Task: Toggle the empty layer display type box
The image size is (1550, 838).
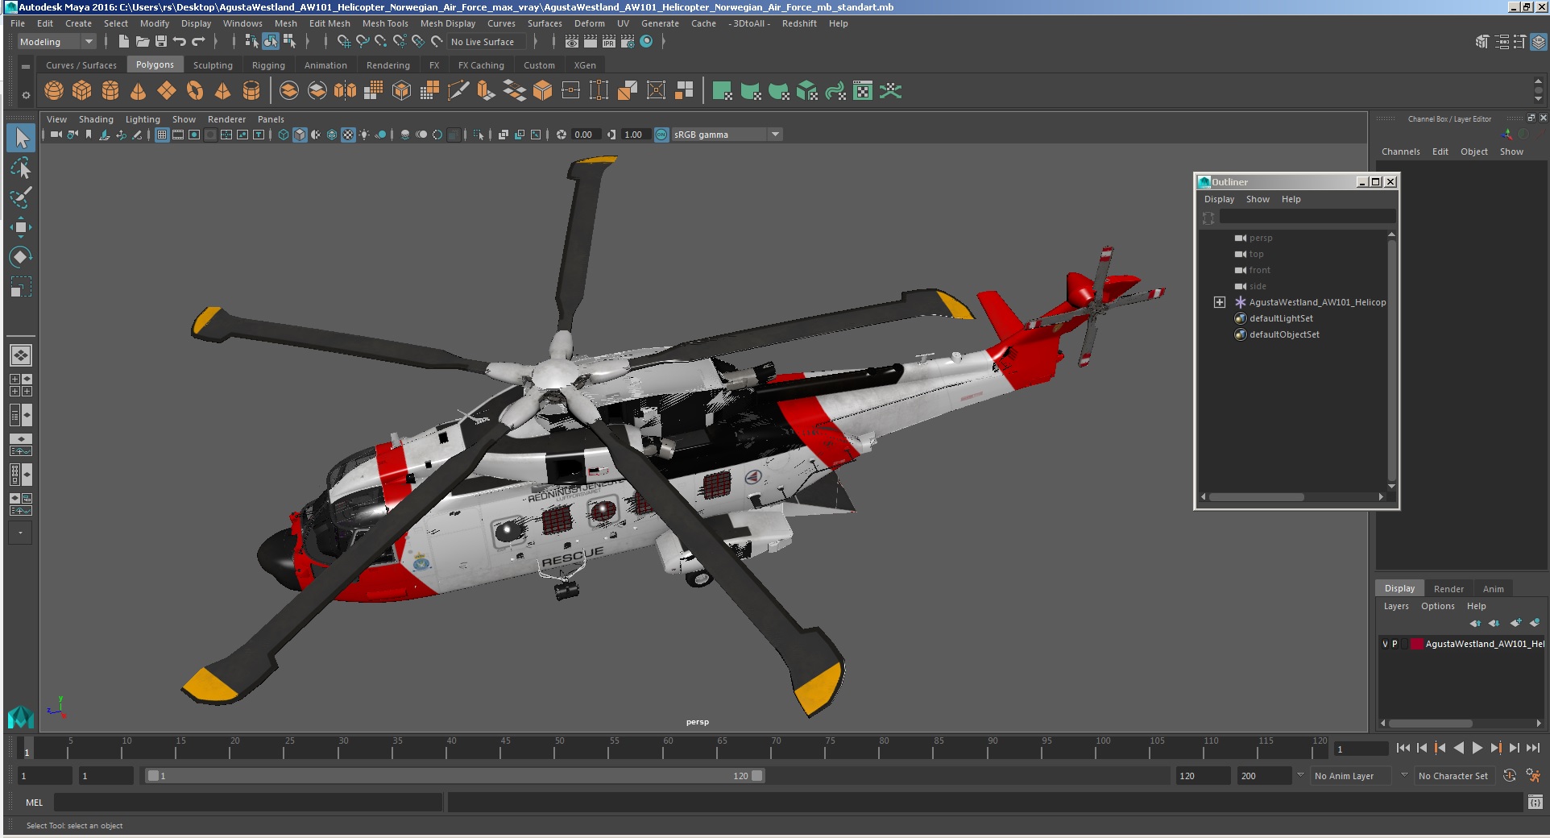Action: click(1404, 644)
